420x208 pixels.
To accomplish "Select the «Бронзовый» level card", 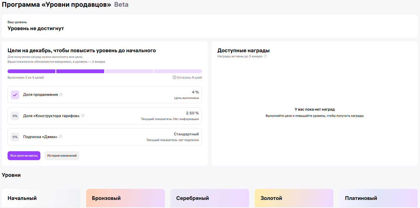I will point(125,198).
